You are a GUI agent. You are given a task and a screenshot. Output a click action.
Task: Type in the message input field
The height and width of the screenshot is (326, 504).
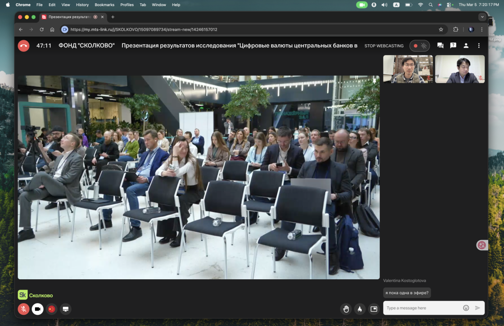coord(422,308)
